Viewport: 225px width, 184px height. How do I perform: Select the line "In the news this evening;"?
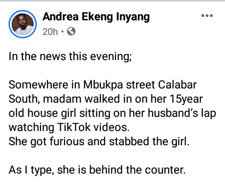click(x=70, y=56)
